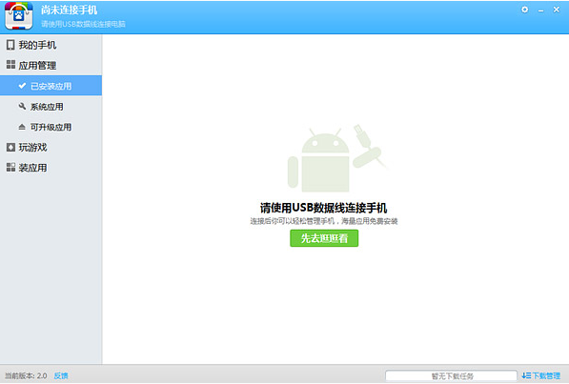Click the game icon beside 玩游戏
Image resolution: width=569 pixels, height=384 pixels.
(x=10, y=147)
